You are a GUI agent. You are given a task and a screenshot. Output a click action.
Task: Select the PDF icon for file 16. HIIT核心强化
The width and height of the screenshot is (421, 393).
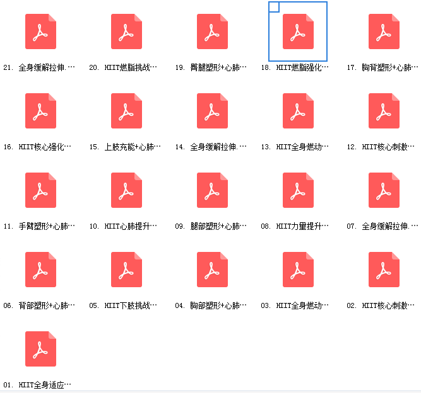tap(40, 111)
